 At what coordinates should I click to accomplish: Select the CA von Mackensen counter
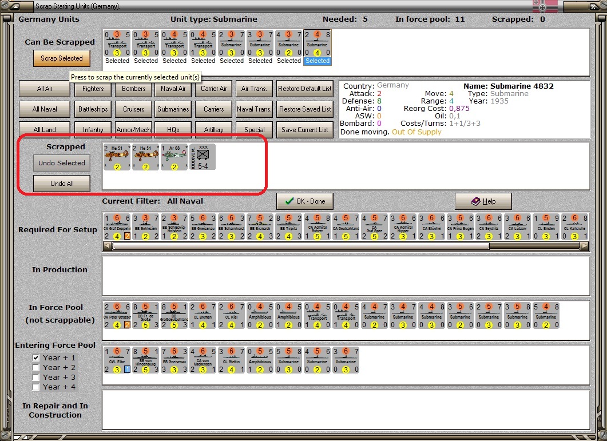203,360
